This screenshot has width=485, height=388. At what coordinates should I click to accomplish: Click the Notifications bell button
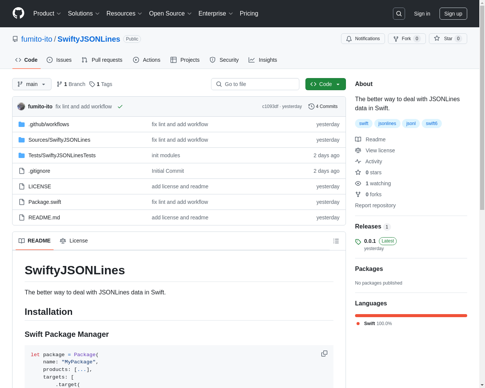(363, 39)
